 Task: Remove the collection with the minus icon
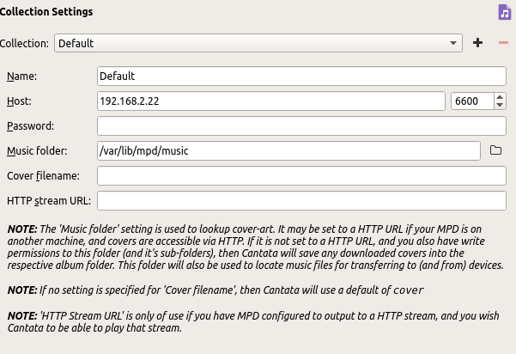503,43
